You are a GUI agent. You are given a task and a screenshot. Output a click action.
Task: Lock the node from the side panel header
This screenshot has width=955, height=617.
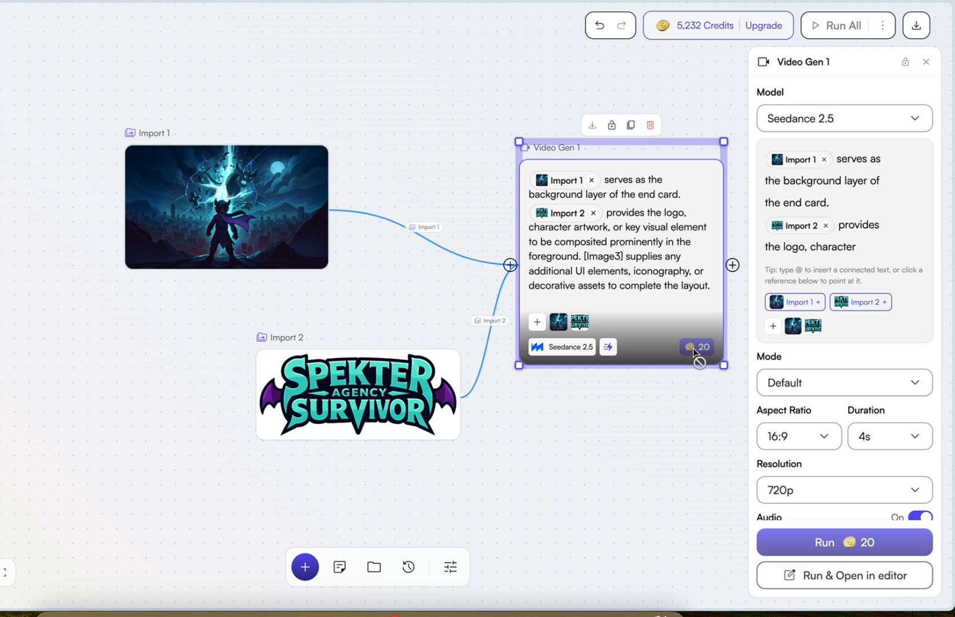pyautogui.click(x=905, y=62)
